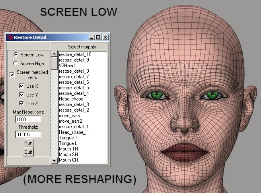Viewport: 261px width, 193px height.
Task: Select the Screen Low radio button
Action: pyautogui.click(x=16, y=54)
